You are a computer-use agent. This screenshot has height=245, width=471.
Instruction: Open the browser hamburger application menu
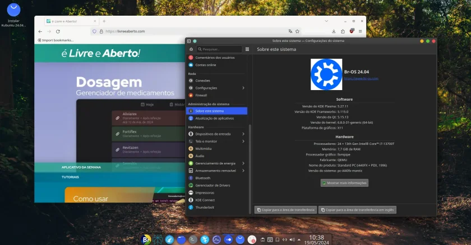(x=360, y=31)
